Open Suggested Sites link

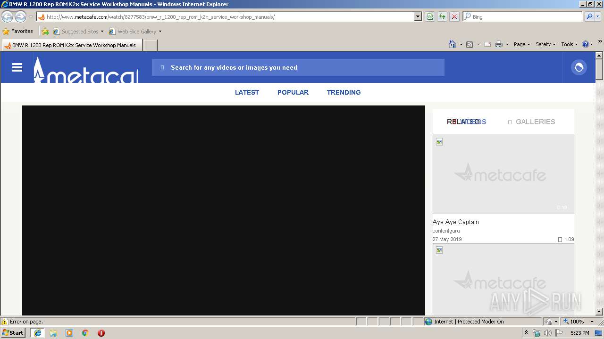pyautogui.click(x=78, y=32)
